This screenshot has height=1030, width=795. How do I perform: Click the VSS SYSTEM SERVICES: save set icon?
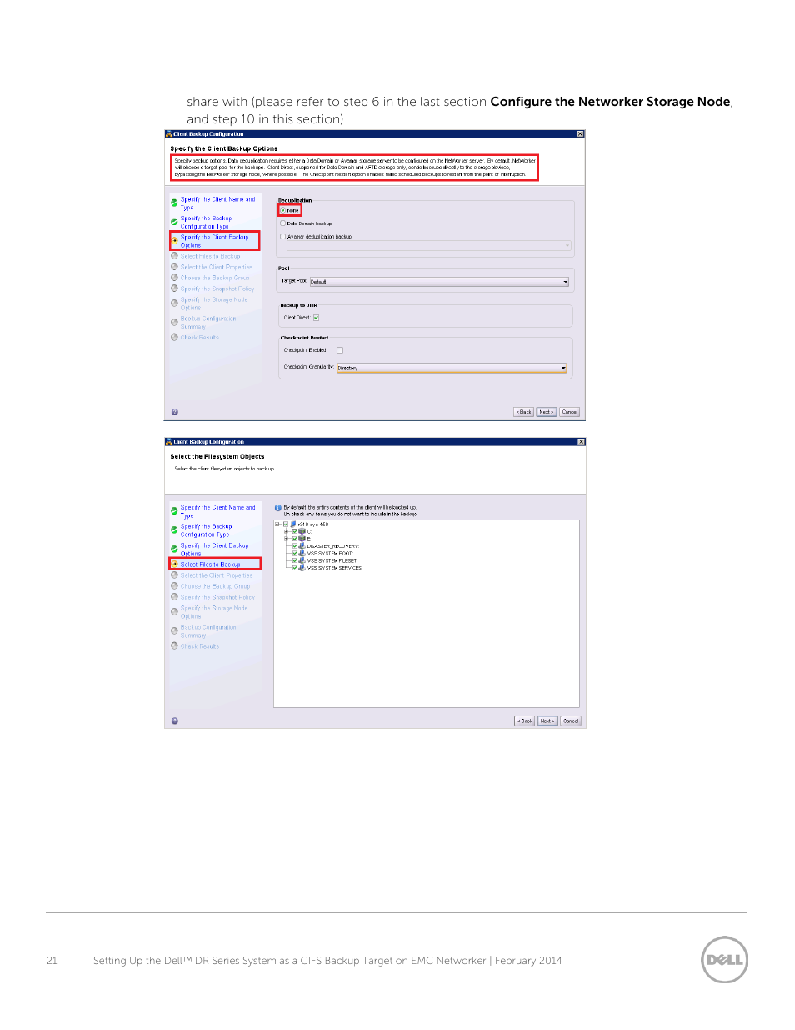tap(302, 568)
